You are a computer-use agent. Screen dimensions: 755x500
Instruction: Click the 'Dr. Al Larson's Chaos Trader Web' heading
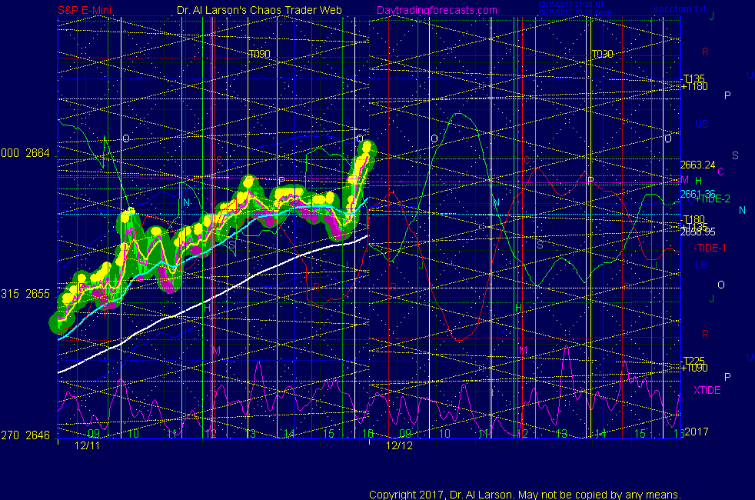click(x=259, y=10)
